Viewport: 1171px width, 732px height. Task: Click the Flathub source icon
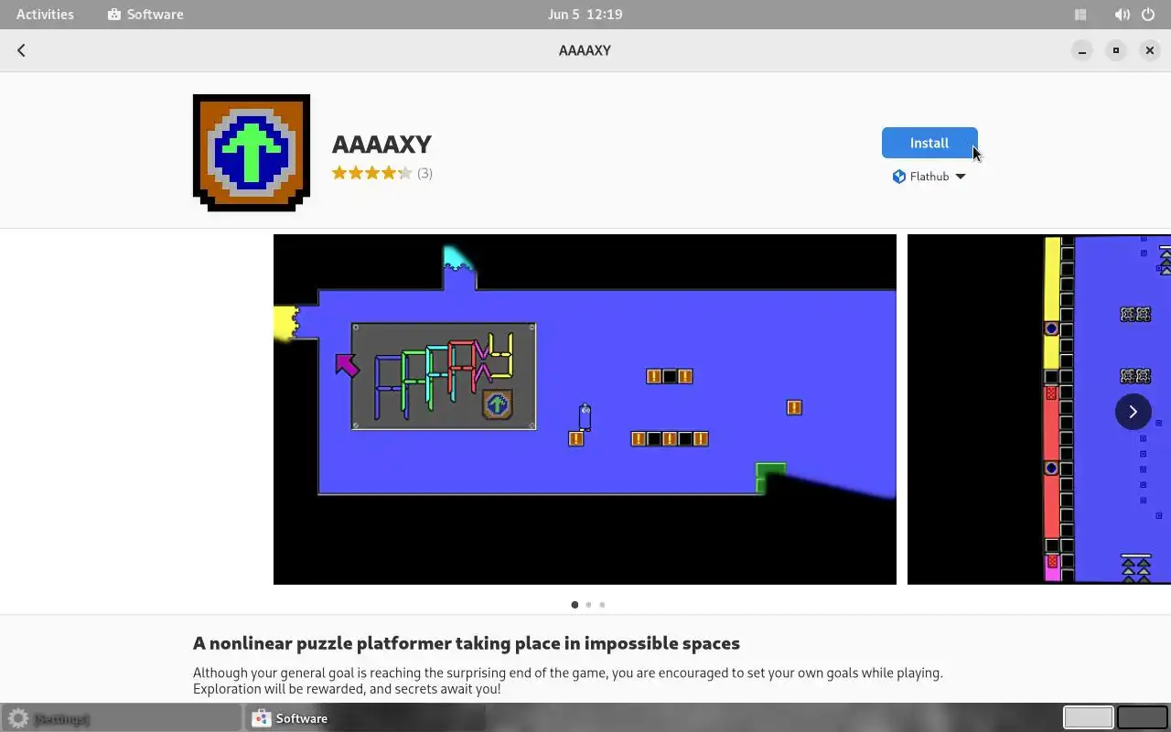click(898, 177)
